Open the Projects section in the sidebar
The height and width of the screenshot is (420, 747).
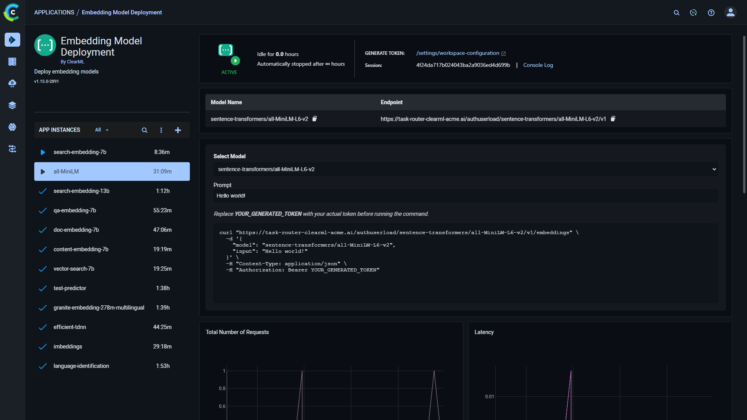point(12,61)
